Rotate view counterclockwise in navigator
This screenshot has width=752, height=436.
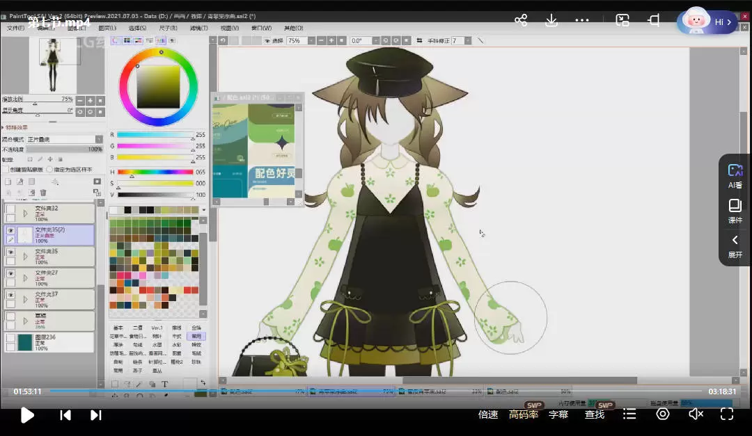pyautogui.click(x=80, y=112)
